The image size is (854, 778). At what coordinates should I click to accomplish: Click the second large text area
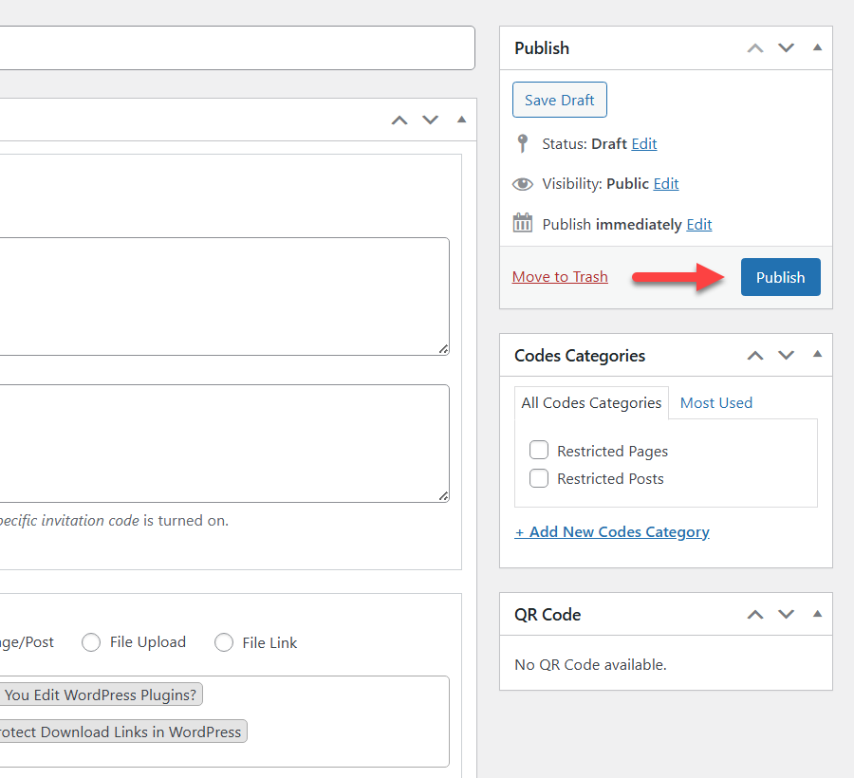(x=224, y=444)
